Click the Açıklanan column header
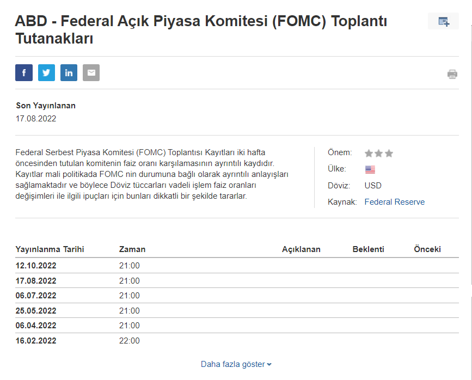 [301, 249]
